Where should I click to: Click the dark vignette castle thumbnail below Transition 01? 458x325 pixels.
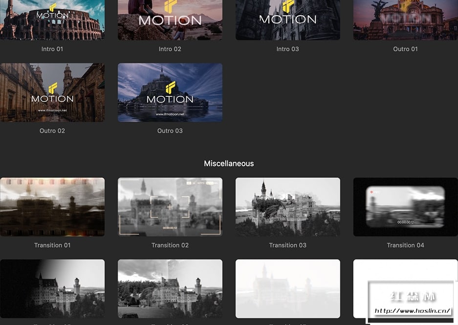pos(52,288)
